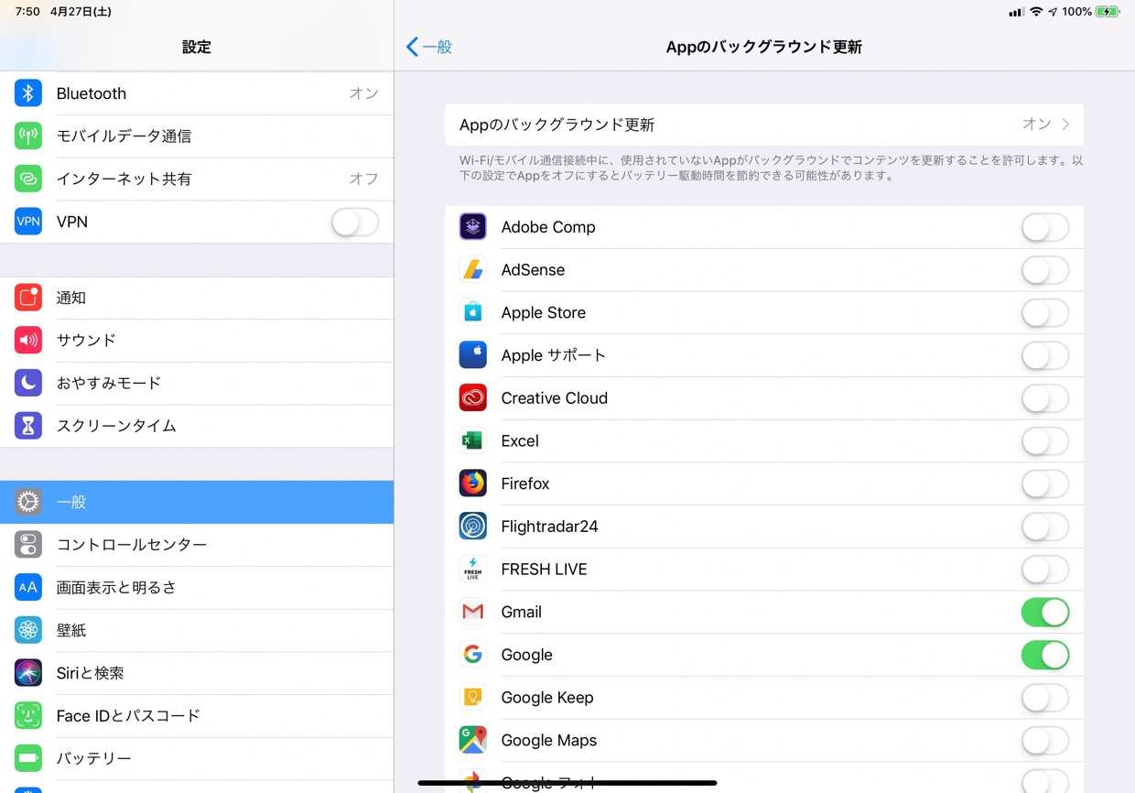Enable Creative Cloud background refresh switch
Viewport: 1135px width, 793px height.
(1045, 398)
